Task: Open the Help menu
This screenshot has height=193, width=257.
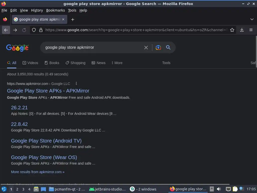Action: coord(83,10)
